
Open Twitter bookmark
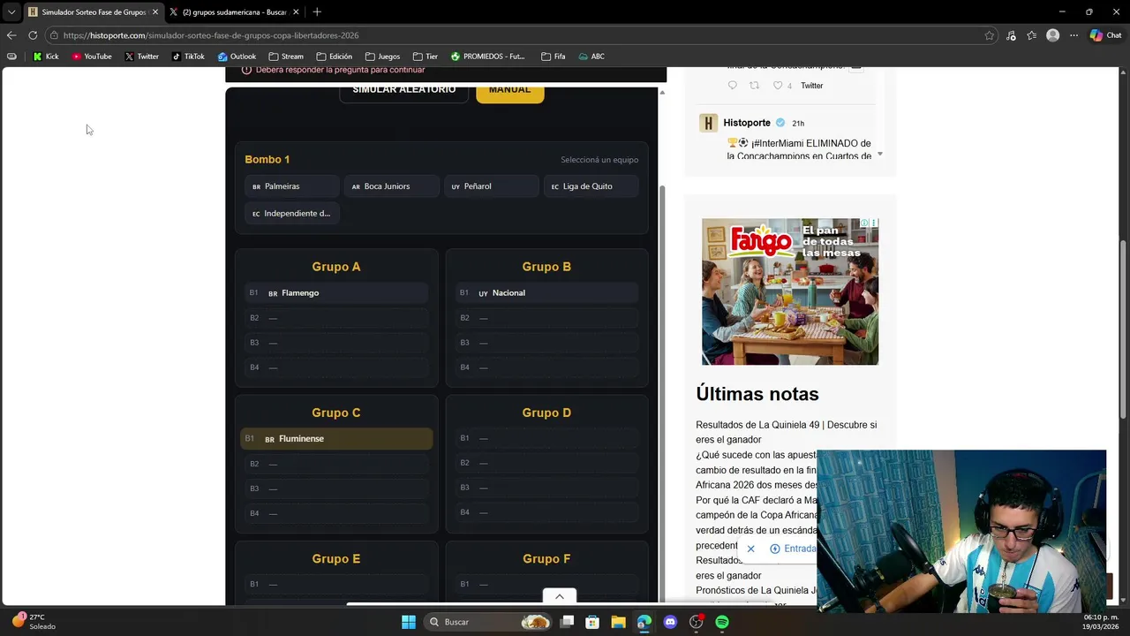click(x=141, y=57)
